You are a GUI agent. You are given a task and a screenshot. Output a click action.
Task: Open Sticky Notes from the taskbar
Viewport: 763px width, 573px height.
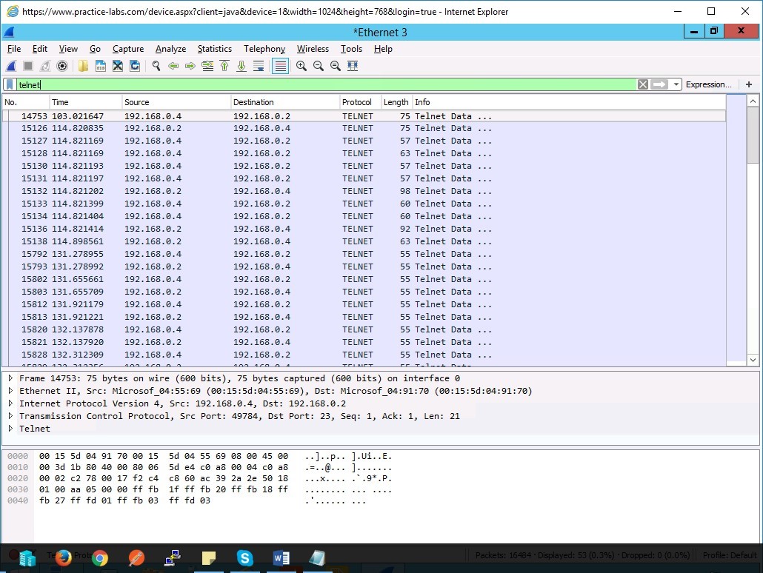pos(209,558)
